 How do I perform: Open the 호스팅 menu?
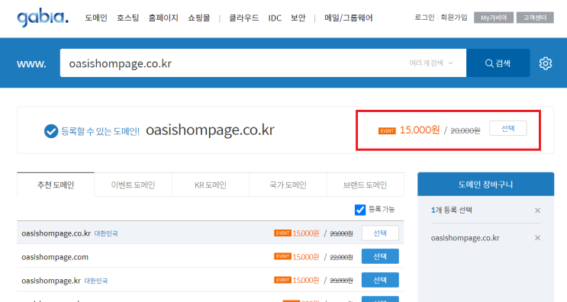click(127, 18)
